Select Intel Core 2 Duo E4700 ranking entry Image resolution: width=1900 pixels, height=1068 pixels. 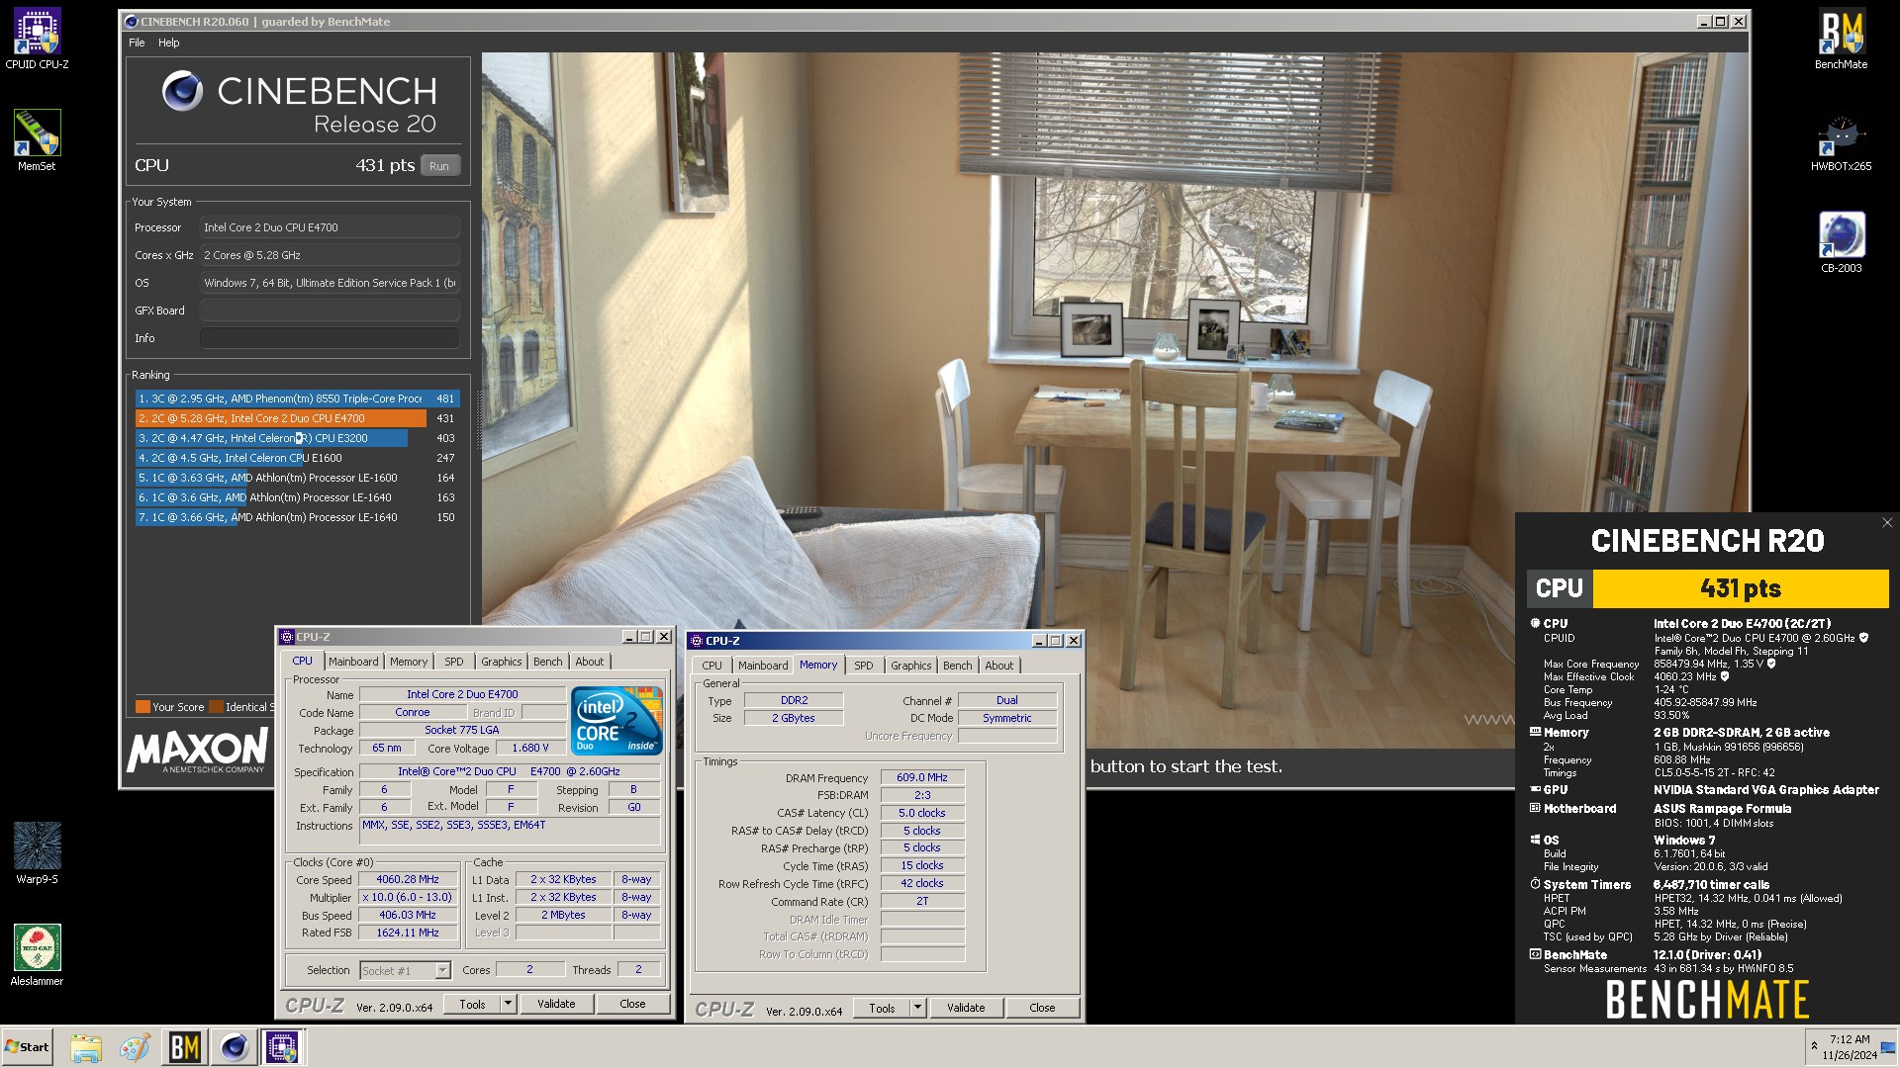tap(297, 418)
